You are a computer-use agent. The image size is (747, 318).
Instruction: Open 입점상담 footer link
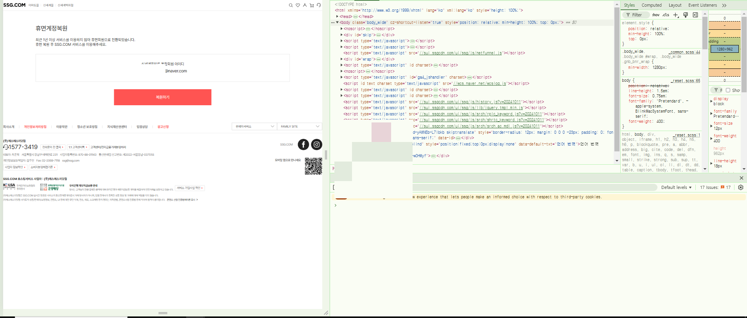(x=142, y=127)
